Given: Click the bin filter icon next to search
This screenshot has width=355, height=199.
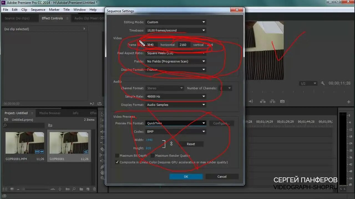Looking at the screenshot, I should (50, 125).
